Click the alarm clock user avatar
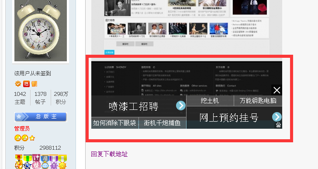 pos(41,31)
